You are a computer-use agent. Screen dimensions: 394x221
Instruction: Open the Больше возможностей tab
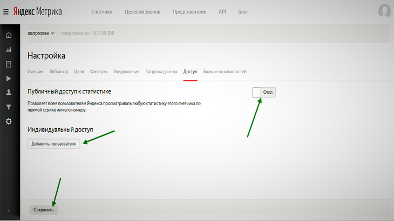225,72
